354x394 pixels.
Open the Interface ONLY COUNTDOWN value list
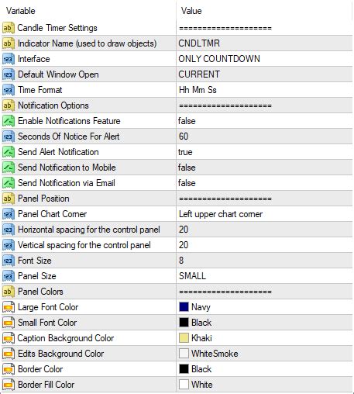click(x=264, y=59)
